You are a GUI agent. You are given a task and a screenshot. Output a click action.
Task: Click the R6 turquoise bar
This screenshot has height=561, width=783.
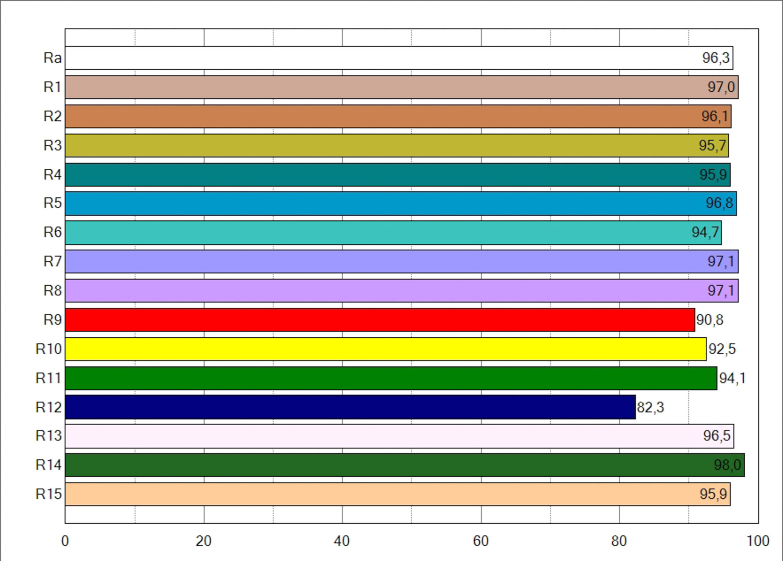(x=393, y=233)
